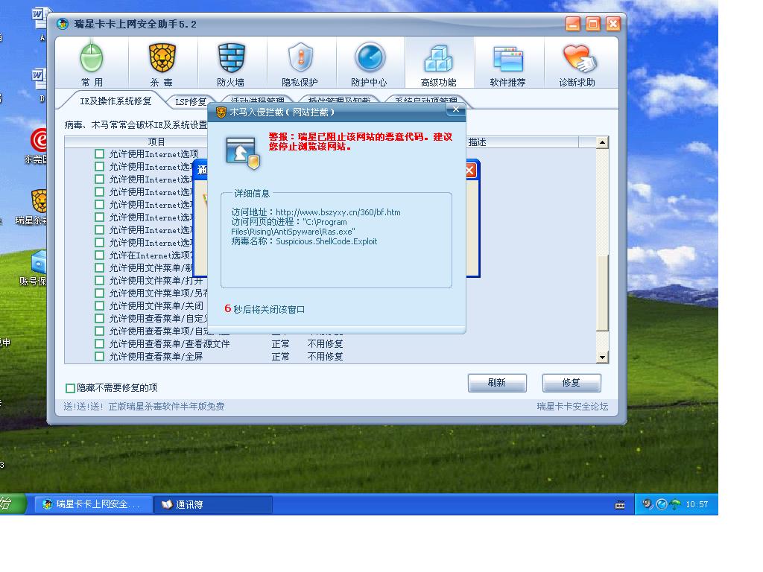
Task: Check the 允许使用查看菜单/查看源文件 checkbox
Action: [99, 343]
